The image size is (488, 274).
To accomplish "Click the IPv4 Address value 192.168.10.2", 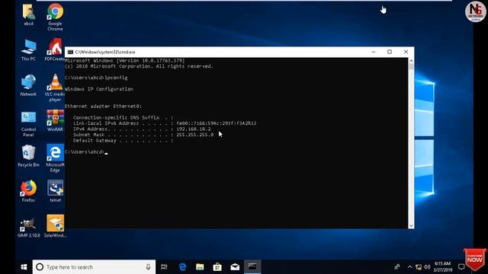I will coord(194,129).
